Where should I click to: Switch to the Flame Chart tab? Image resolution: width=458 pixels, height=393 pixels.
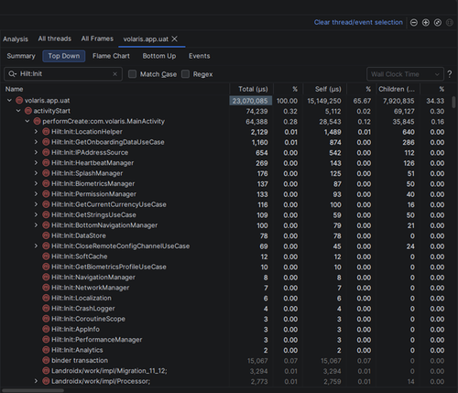(x=111, y=56)
